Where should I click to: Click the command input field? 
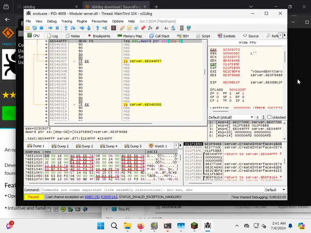coord(152,190)
